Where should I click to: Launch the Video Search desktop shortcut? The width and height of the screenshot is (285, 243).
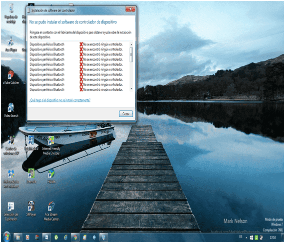[11, 110]
